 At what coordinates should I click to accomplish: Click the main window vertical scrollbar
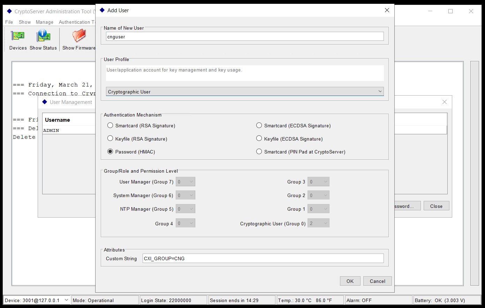[x=475, y=173]
